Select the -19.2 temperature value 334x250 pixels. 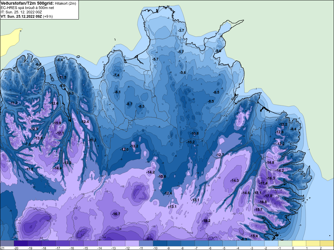click(206, 221)
